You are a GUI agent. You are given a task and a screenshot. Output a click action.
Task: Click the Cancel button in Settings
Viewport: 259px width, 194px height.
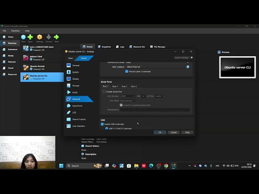coord(174,133)
